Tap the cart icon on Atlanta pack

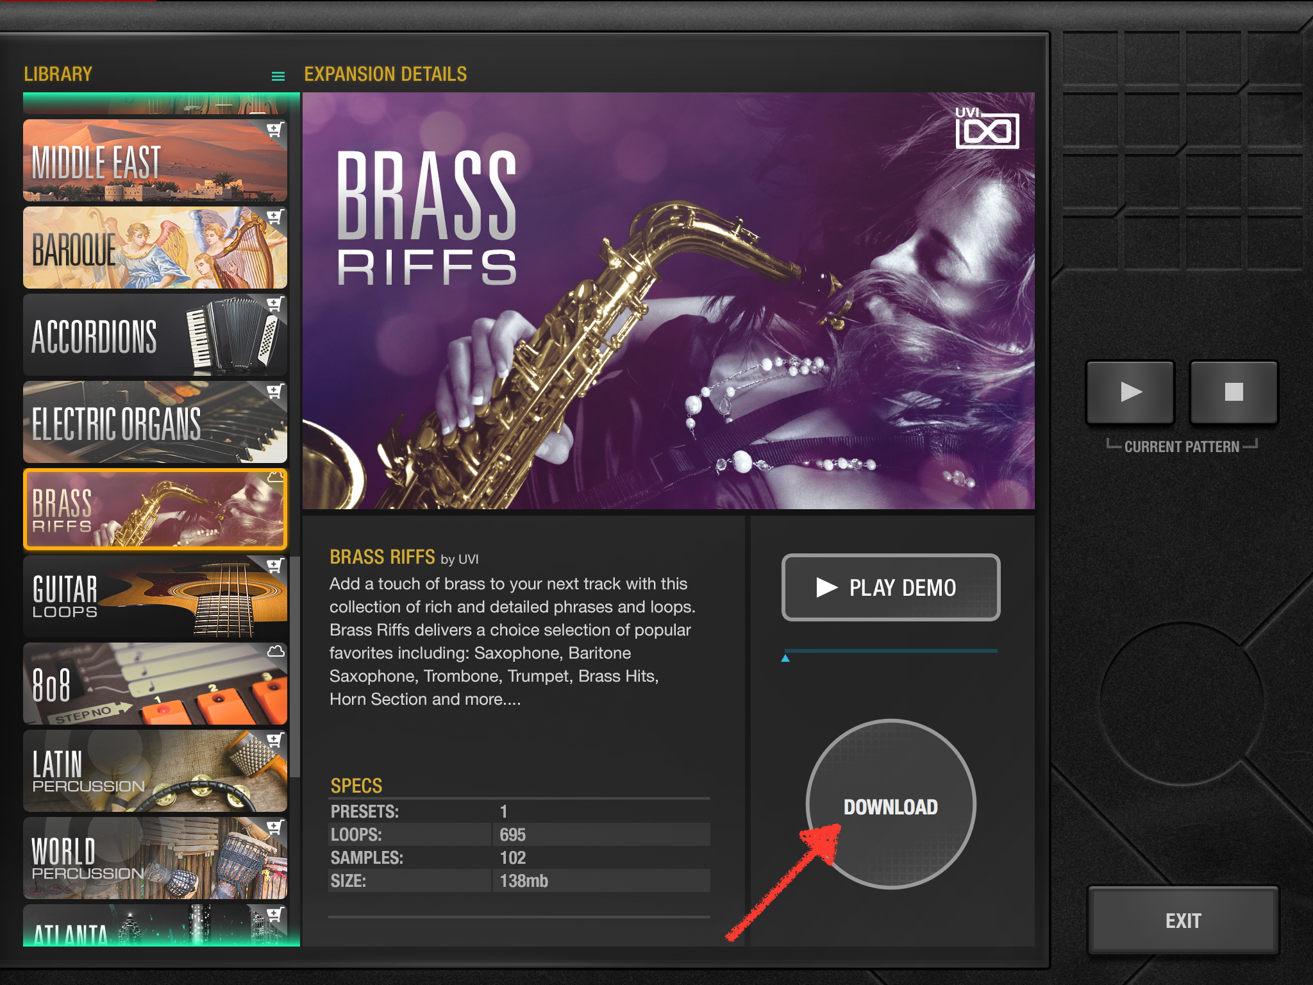(274, 914)
